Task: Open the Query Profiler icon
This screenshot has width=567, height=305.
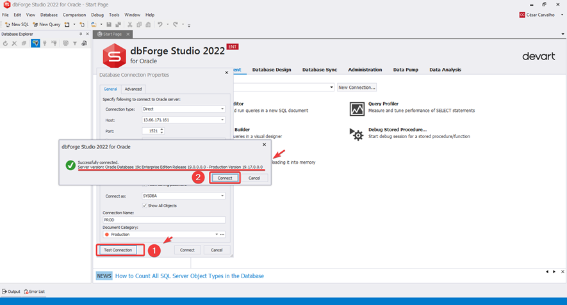Action: click(357, 108)
